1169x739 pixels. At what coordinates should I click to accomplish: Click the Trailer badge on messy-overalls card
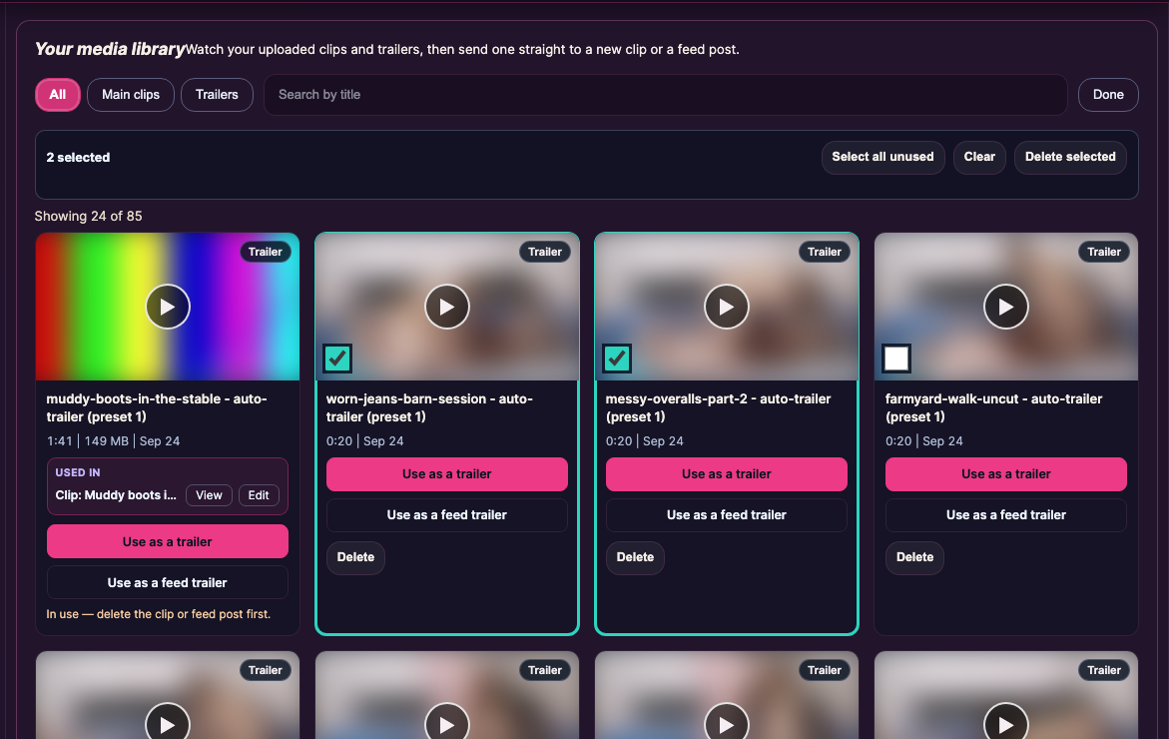click(825, 252)
